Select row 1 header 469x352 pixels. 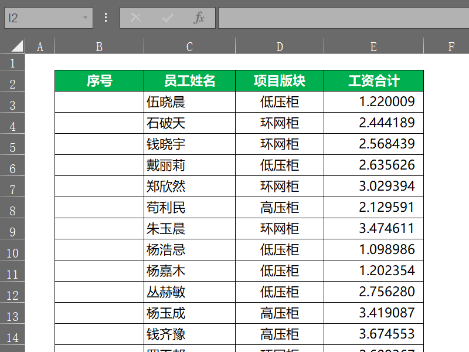[x=12, y=62]
